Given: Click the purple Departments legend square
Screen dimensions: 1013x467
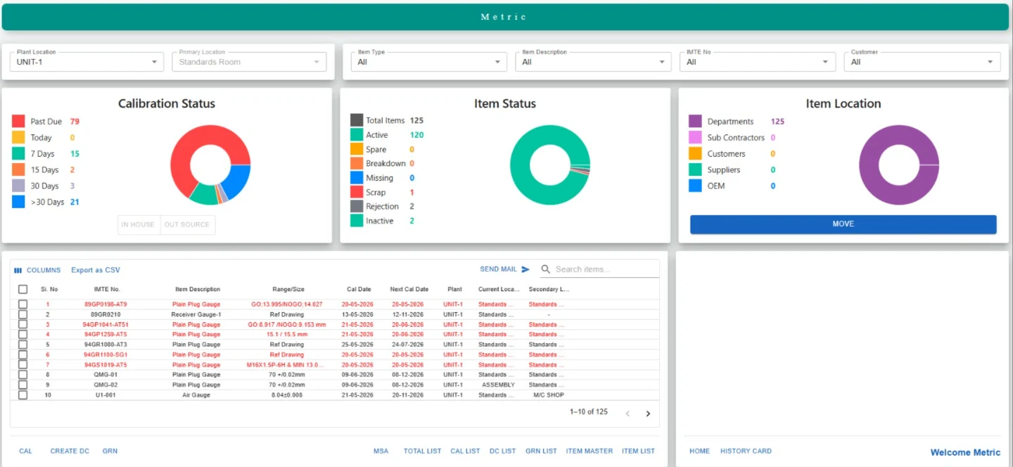Looking at the screenshot, I should click(695, 122).
